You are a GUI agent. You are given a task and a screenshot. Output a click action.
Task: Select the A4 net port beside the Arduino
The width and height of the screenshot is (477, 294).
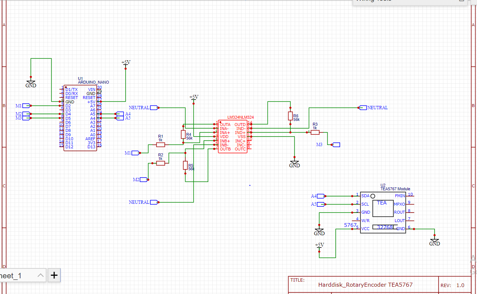pyautogui.click(x=123, y=114)
